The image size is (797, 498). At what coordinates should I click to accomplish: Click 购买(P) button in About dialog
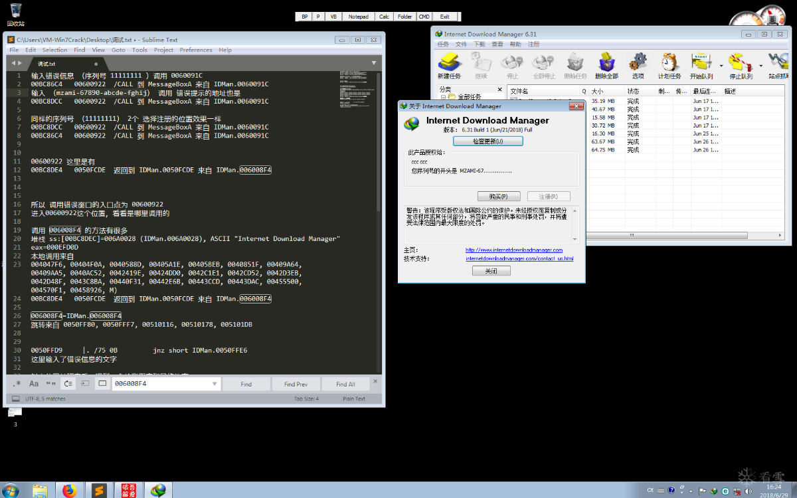coord(499,197)
